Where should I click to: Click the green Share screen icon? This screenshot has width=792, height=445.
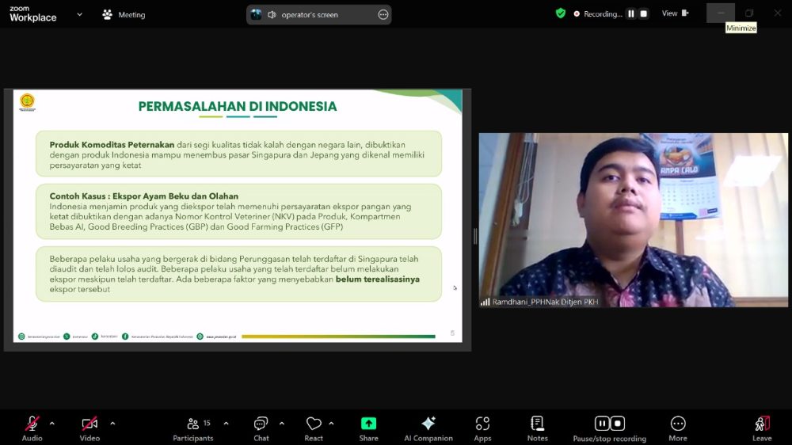[369, 424]
